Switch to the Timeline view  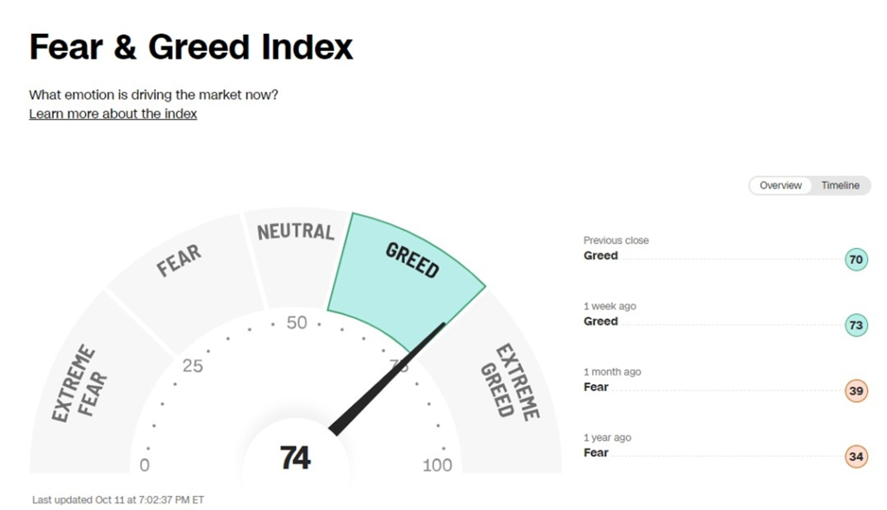point(840,185)
